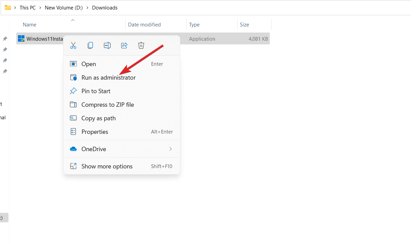Choose Compress to ZIP file
The width and height of the screenshot is (411, 245).
pyautogui.click(x=108, y=105)
